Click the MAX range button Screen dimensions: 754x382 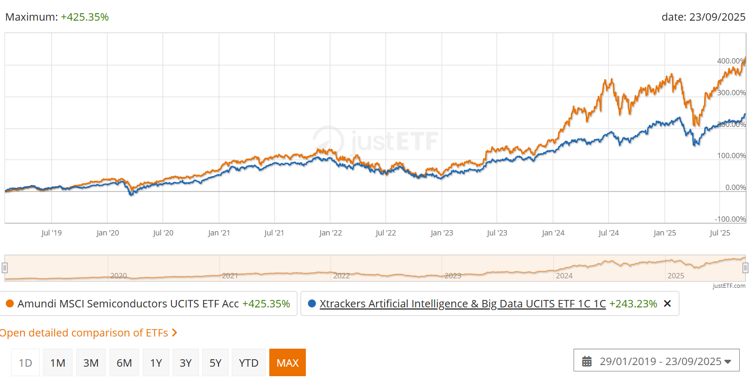287,363
